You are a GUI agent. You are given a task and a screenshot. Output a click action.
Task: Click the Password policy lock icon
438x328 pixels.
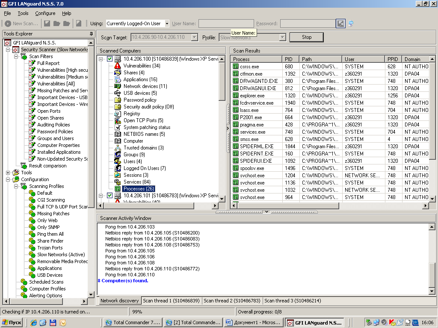pos(118,100)
